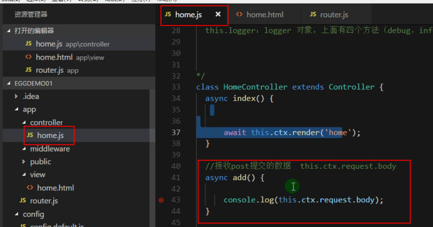This screenshot has height=227, width=433.
Task: Click the 接收post提交的数据 comment line
Action: point(301,166)
